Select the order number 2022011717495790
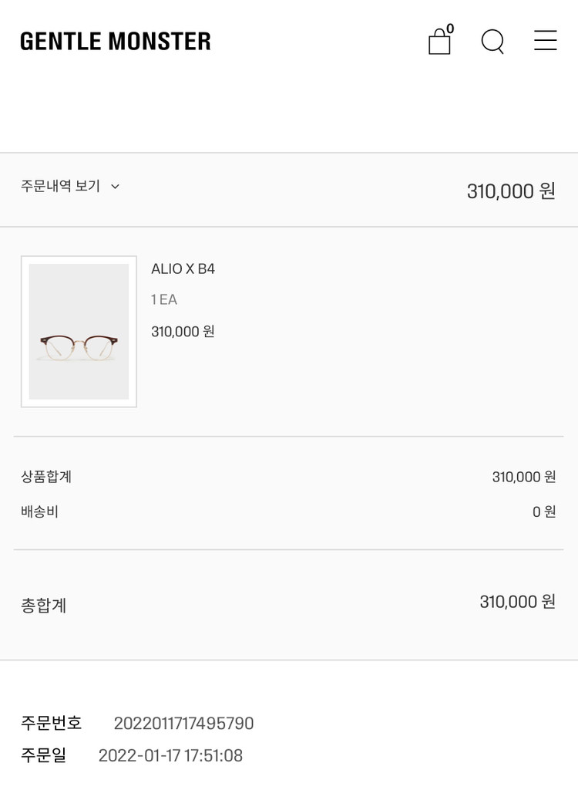Screen dimensions: 578x790 click(x=183, y=724)
